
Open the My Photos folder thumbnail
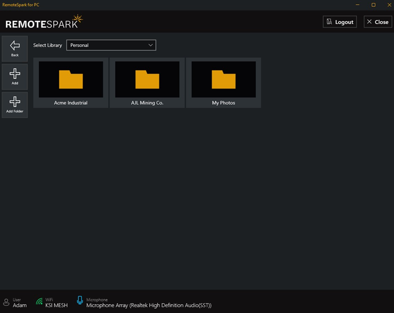[224, 79]
